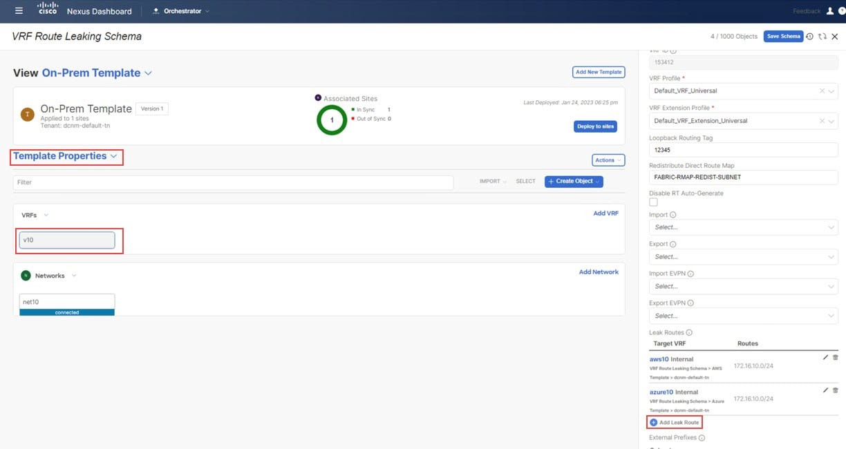
Task: Open the Create Object dropdown
Action: [574, 181]
